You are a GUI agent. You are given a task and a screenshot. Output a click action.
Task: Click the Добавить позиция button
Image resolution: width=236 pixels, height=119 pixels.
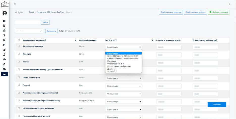coord(219,12)
